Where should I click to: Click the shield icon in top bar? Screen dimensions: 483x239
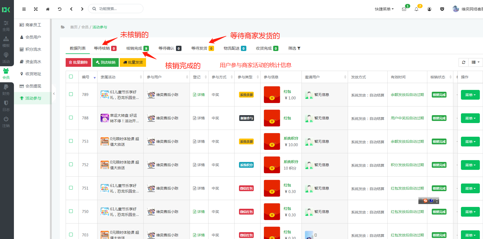coord(442,9)
